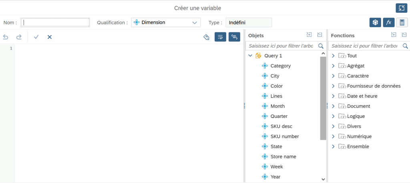Validate formula with the checkmark icon
Screen dimensions: 410x183
[x=36, y=37]
